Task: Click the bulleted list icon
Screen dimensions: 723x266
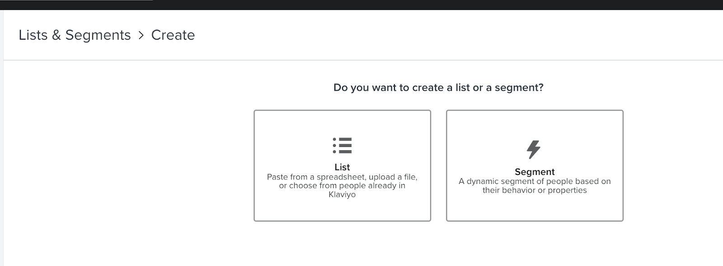Action: pyautogui.click(x=342, y=146)
